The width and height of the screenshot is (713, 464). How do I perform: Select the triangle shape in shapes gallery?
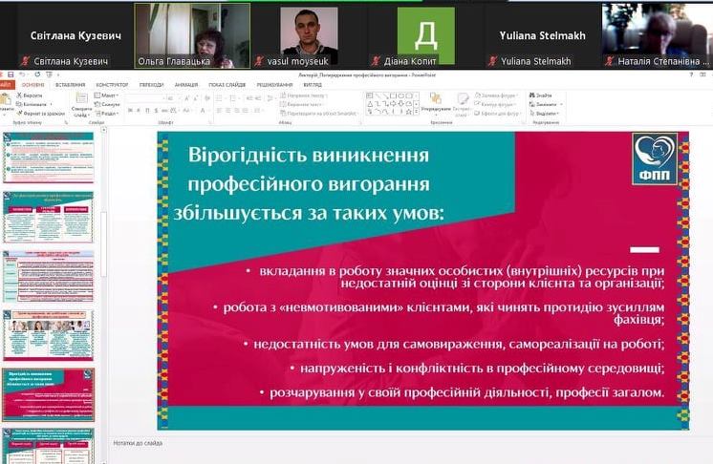coord(370,104)
